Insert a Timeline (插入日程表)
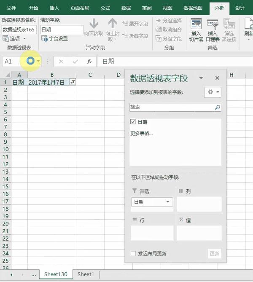253x282 pixels. point(213,30)
